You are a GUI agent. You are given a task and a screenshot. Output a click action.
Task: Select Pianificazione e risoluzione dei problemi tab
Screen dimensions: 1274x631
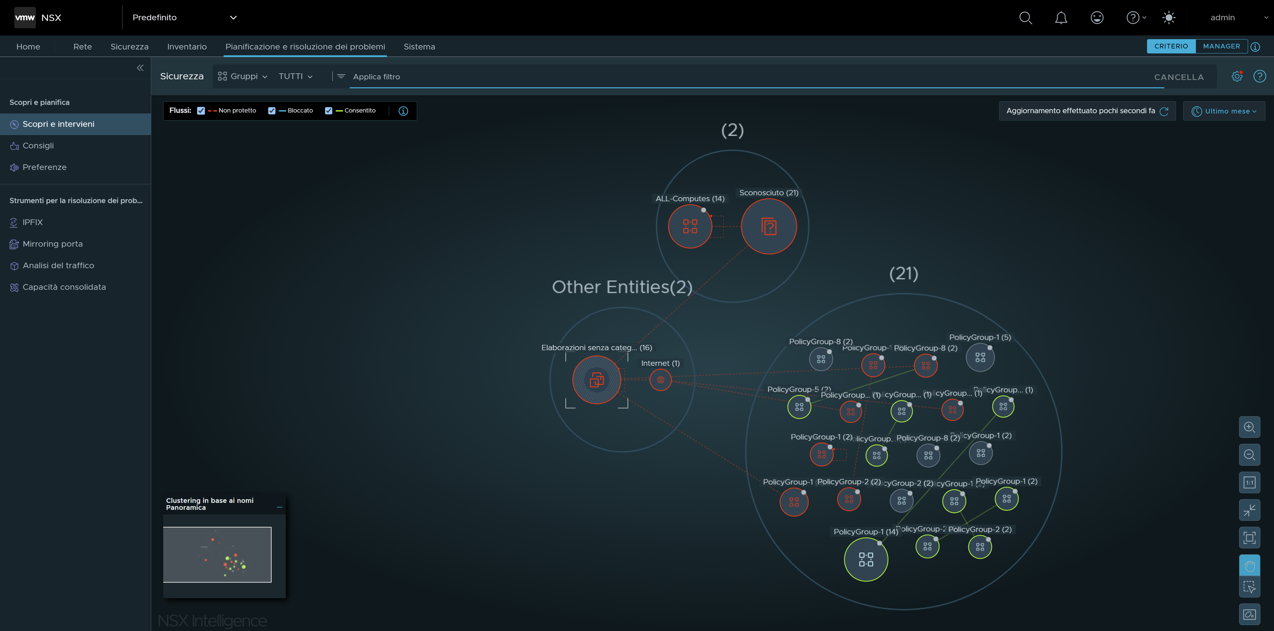[x=305, y=46]
